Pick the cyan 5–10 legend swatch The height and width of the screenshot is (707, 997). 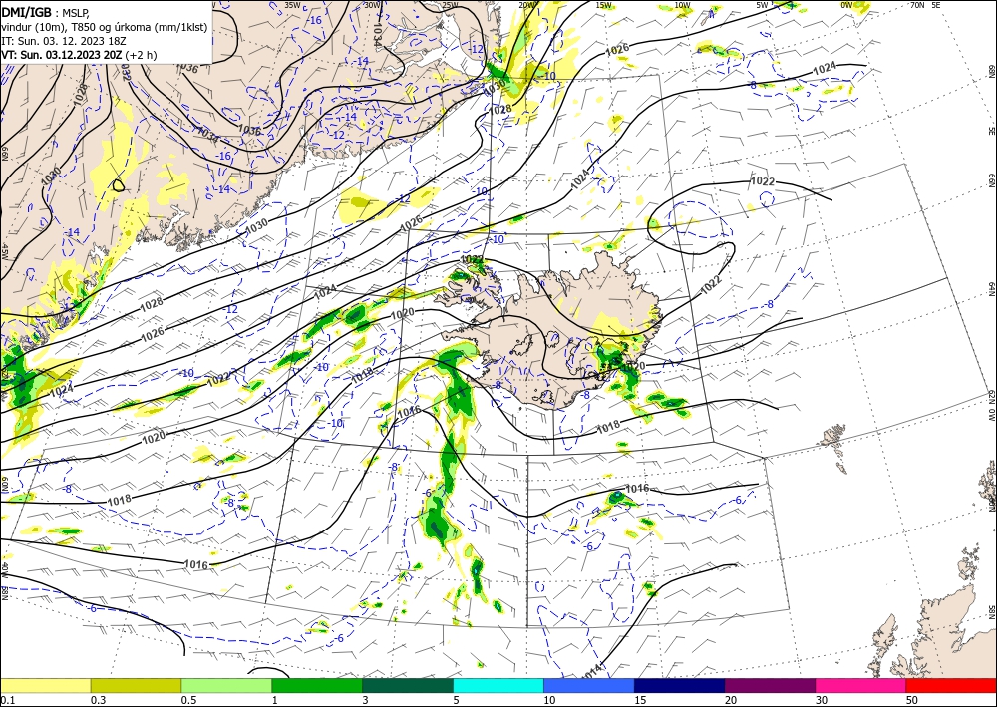(498, 685)
